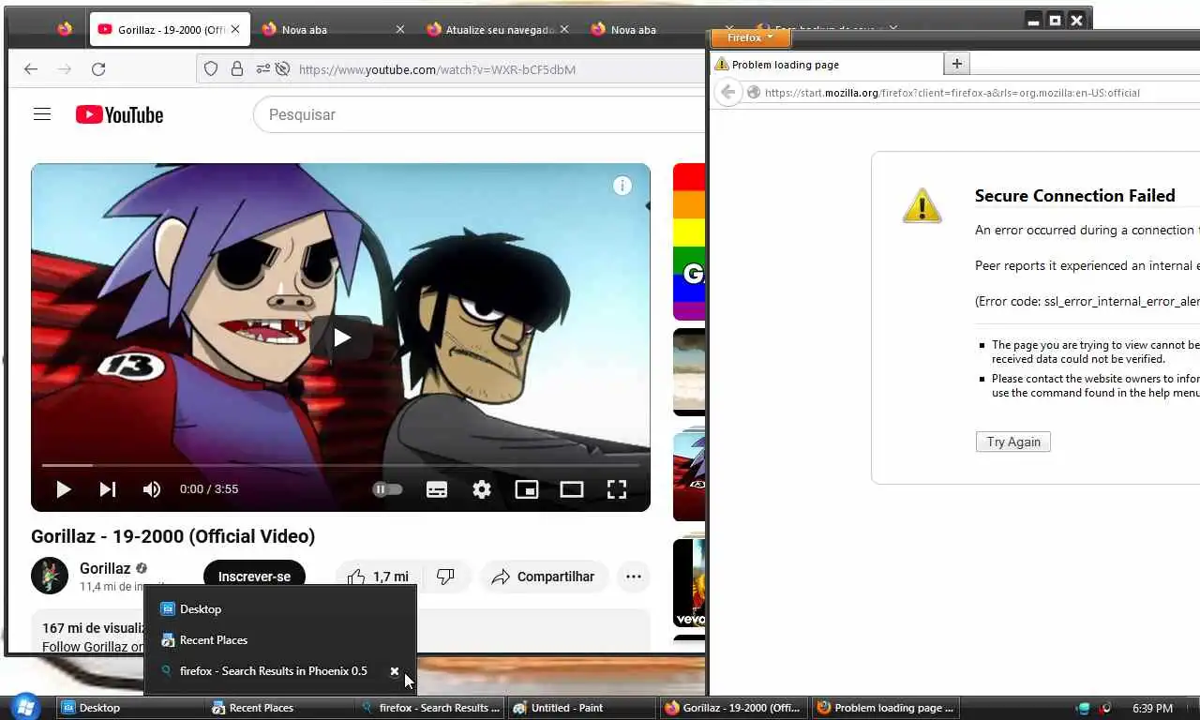Open the Gorillaz channel name link

click(105, 568)
